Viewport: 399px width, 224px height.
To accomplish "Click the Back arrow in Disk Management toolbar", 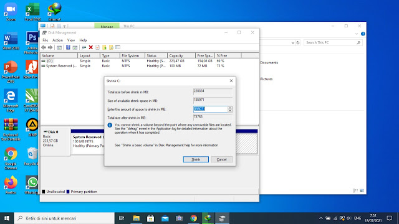I will coord(44,47).
